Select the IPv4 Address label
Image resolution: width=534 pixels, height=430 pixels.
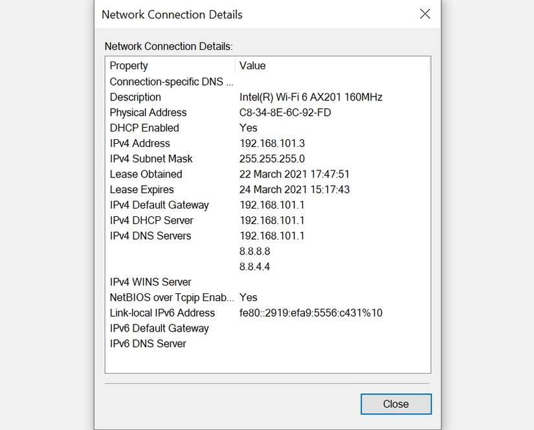[140, 144]
